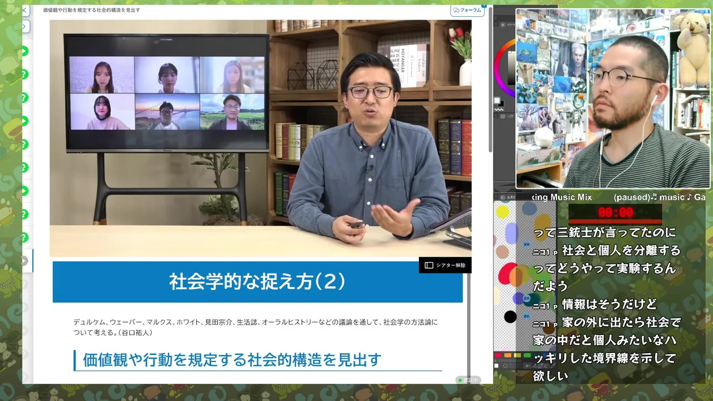Select the green palette swatch at the bottom

[x=527, y=355]
